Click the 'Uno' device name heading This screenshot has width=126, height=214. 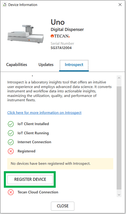pos(58,22)
